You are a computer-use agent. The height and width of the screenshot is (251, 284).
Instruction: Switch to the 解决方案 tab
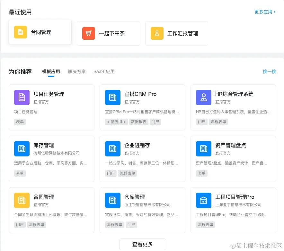click(77, 71)
